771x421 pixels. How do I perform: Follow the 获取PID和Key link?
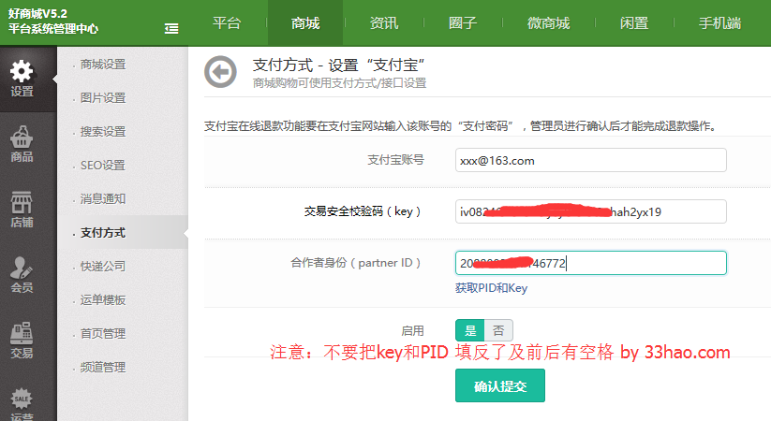[491, 288]
